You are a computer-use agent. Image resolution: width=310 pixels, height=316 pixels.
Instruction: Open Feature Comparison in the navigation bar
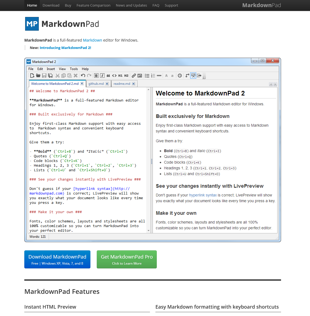pos(93,5)
